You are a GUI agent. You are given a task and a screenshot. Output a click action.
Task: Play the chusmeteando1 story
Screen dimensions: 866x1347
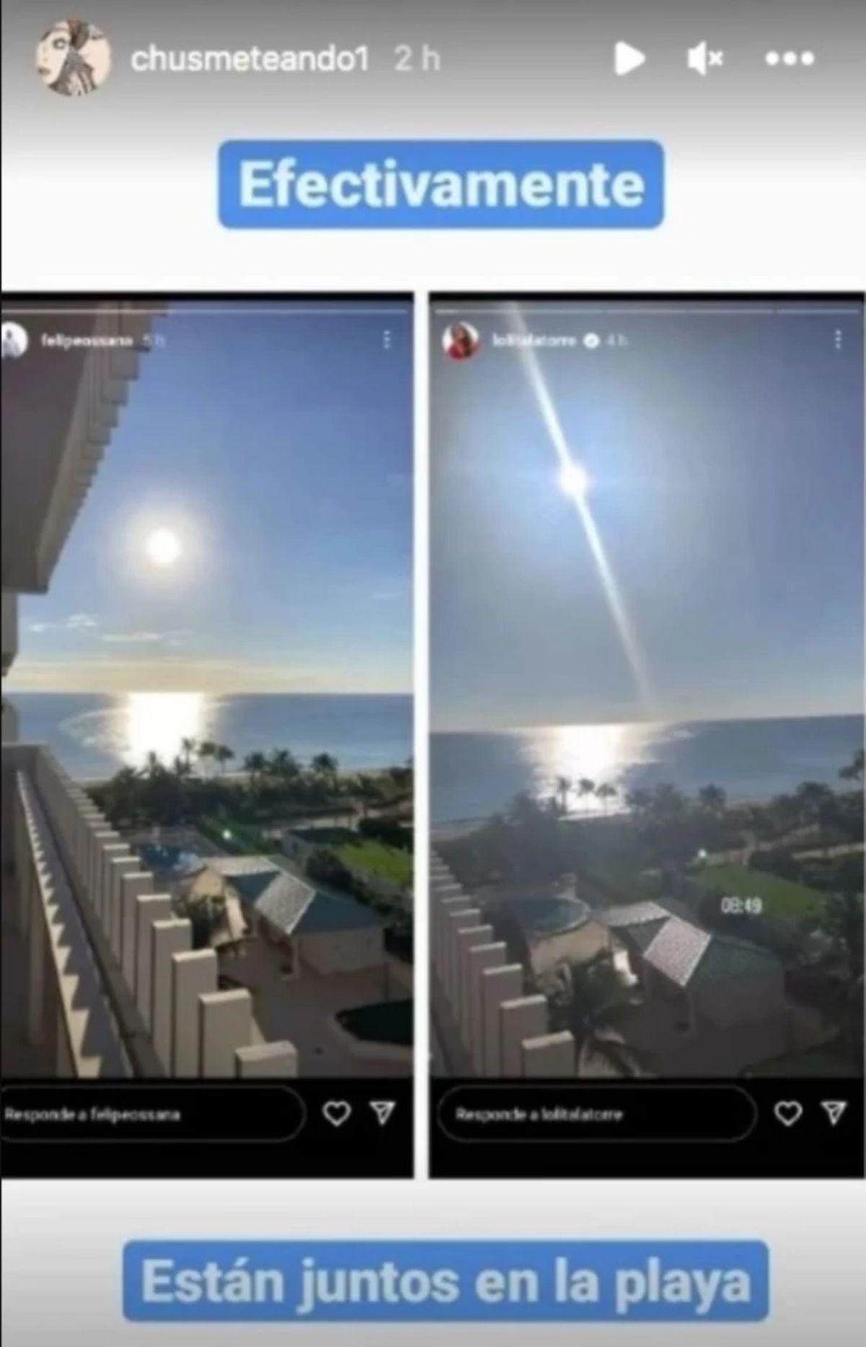[x=629, y=58]
